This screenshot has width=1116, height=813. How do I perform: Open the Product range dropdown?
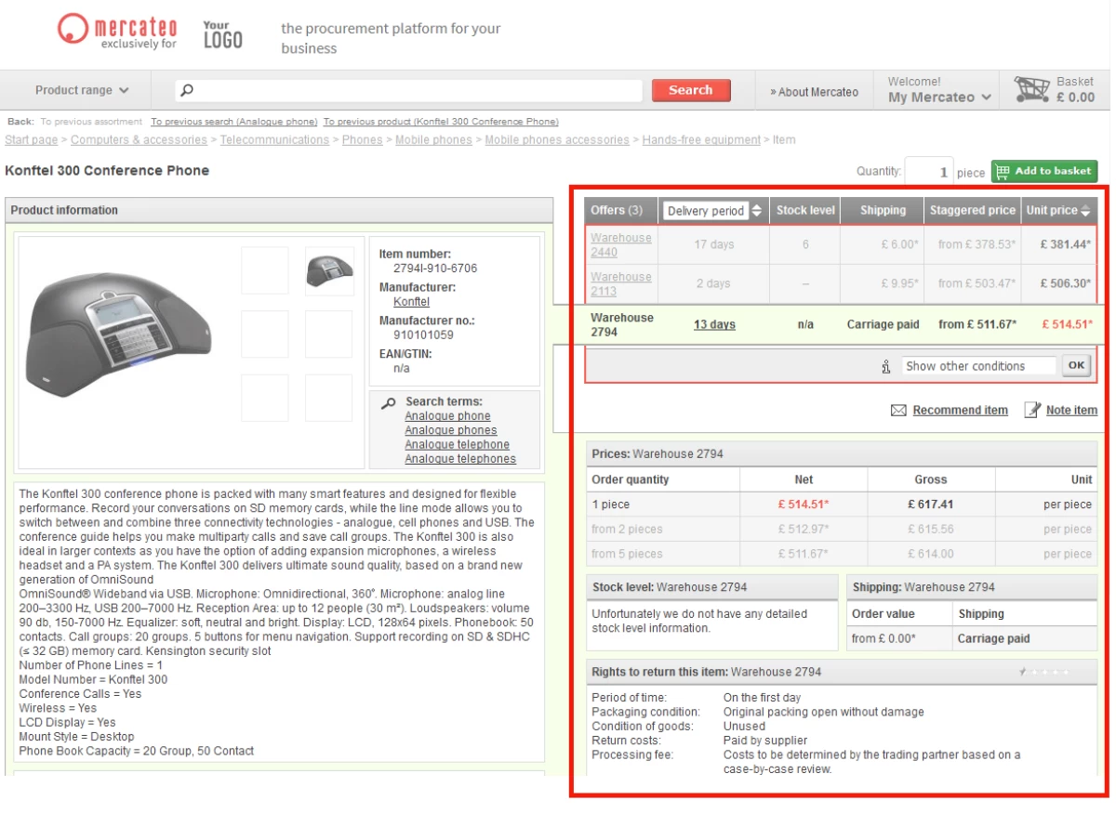pyautogui.click(x=82, y=90)
